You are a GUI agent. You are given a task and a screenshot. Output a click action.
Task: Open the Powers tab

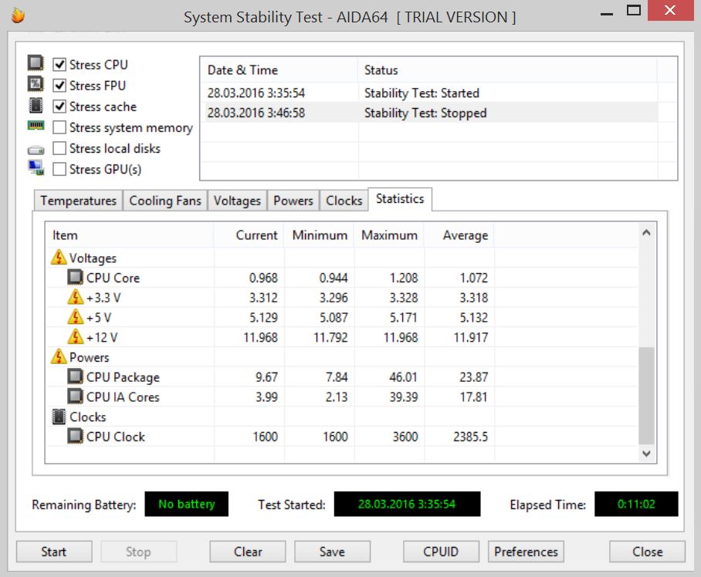click(x=293, y=201)
